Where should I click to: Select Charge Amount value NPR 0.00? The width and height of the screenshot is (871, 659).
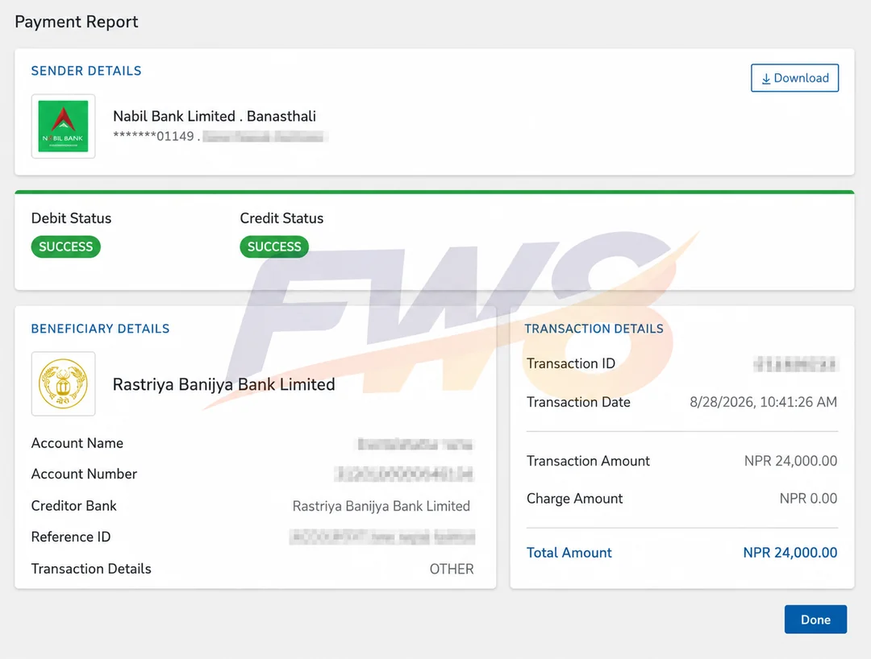pos(808,499)
